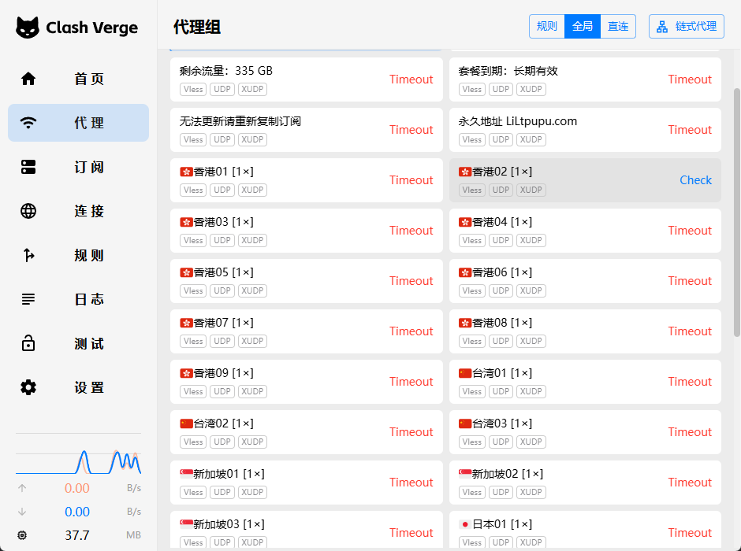Click the Clash Verge cat logo

coord(28,28)
